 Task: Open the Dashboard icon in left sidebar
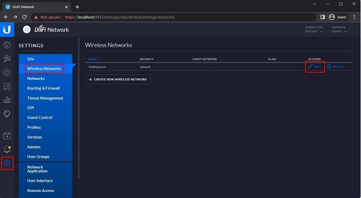point(7,45)
